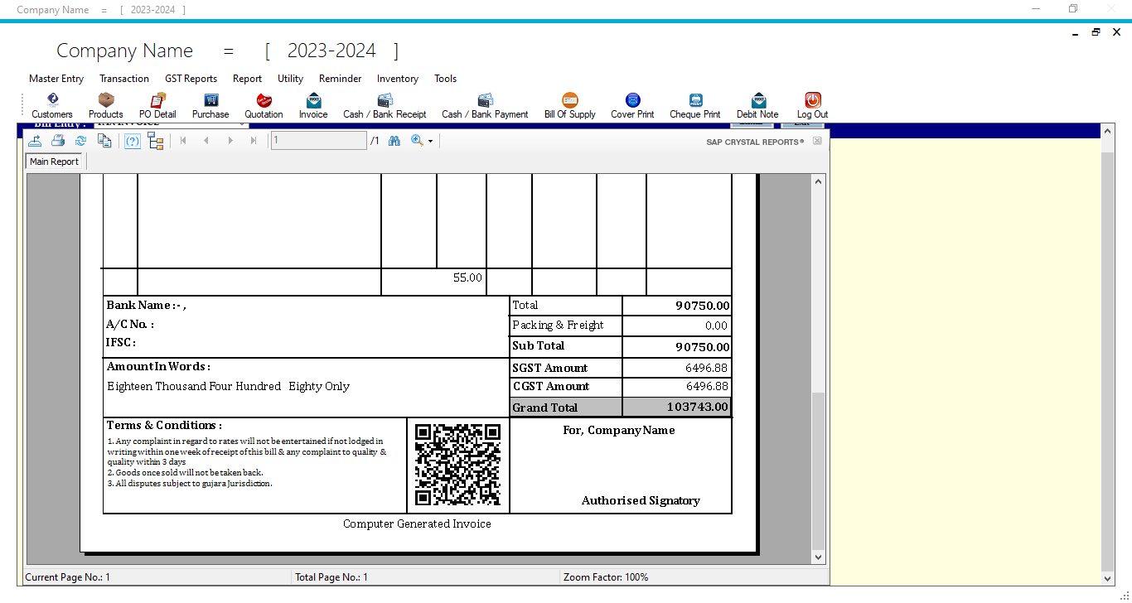This screenshot has height=603, width=1132.
Task: Open Cash / Bank Receipt entry
Action: [x=385, y=105]
